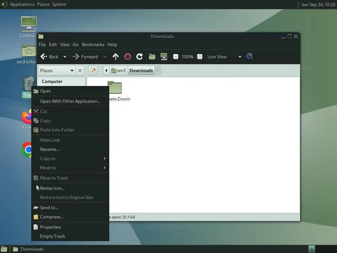The width and height of the screenshot is (337, 253).
Task: Expand the Move to submenu
Action: pos(70,168)
